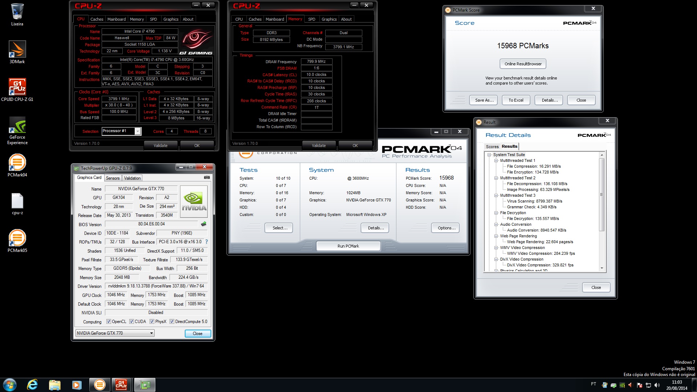Open Windows Explorer from the taskbar

click(x=55, y=385)
